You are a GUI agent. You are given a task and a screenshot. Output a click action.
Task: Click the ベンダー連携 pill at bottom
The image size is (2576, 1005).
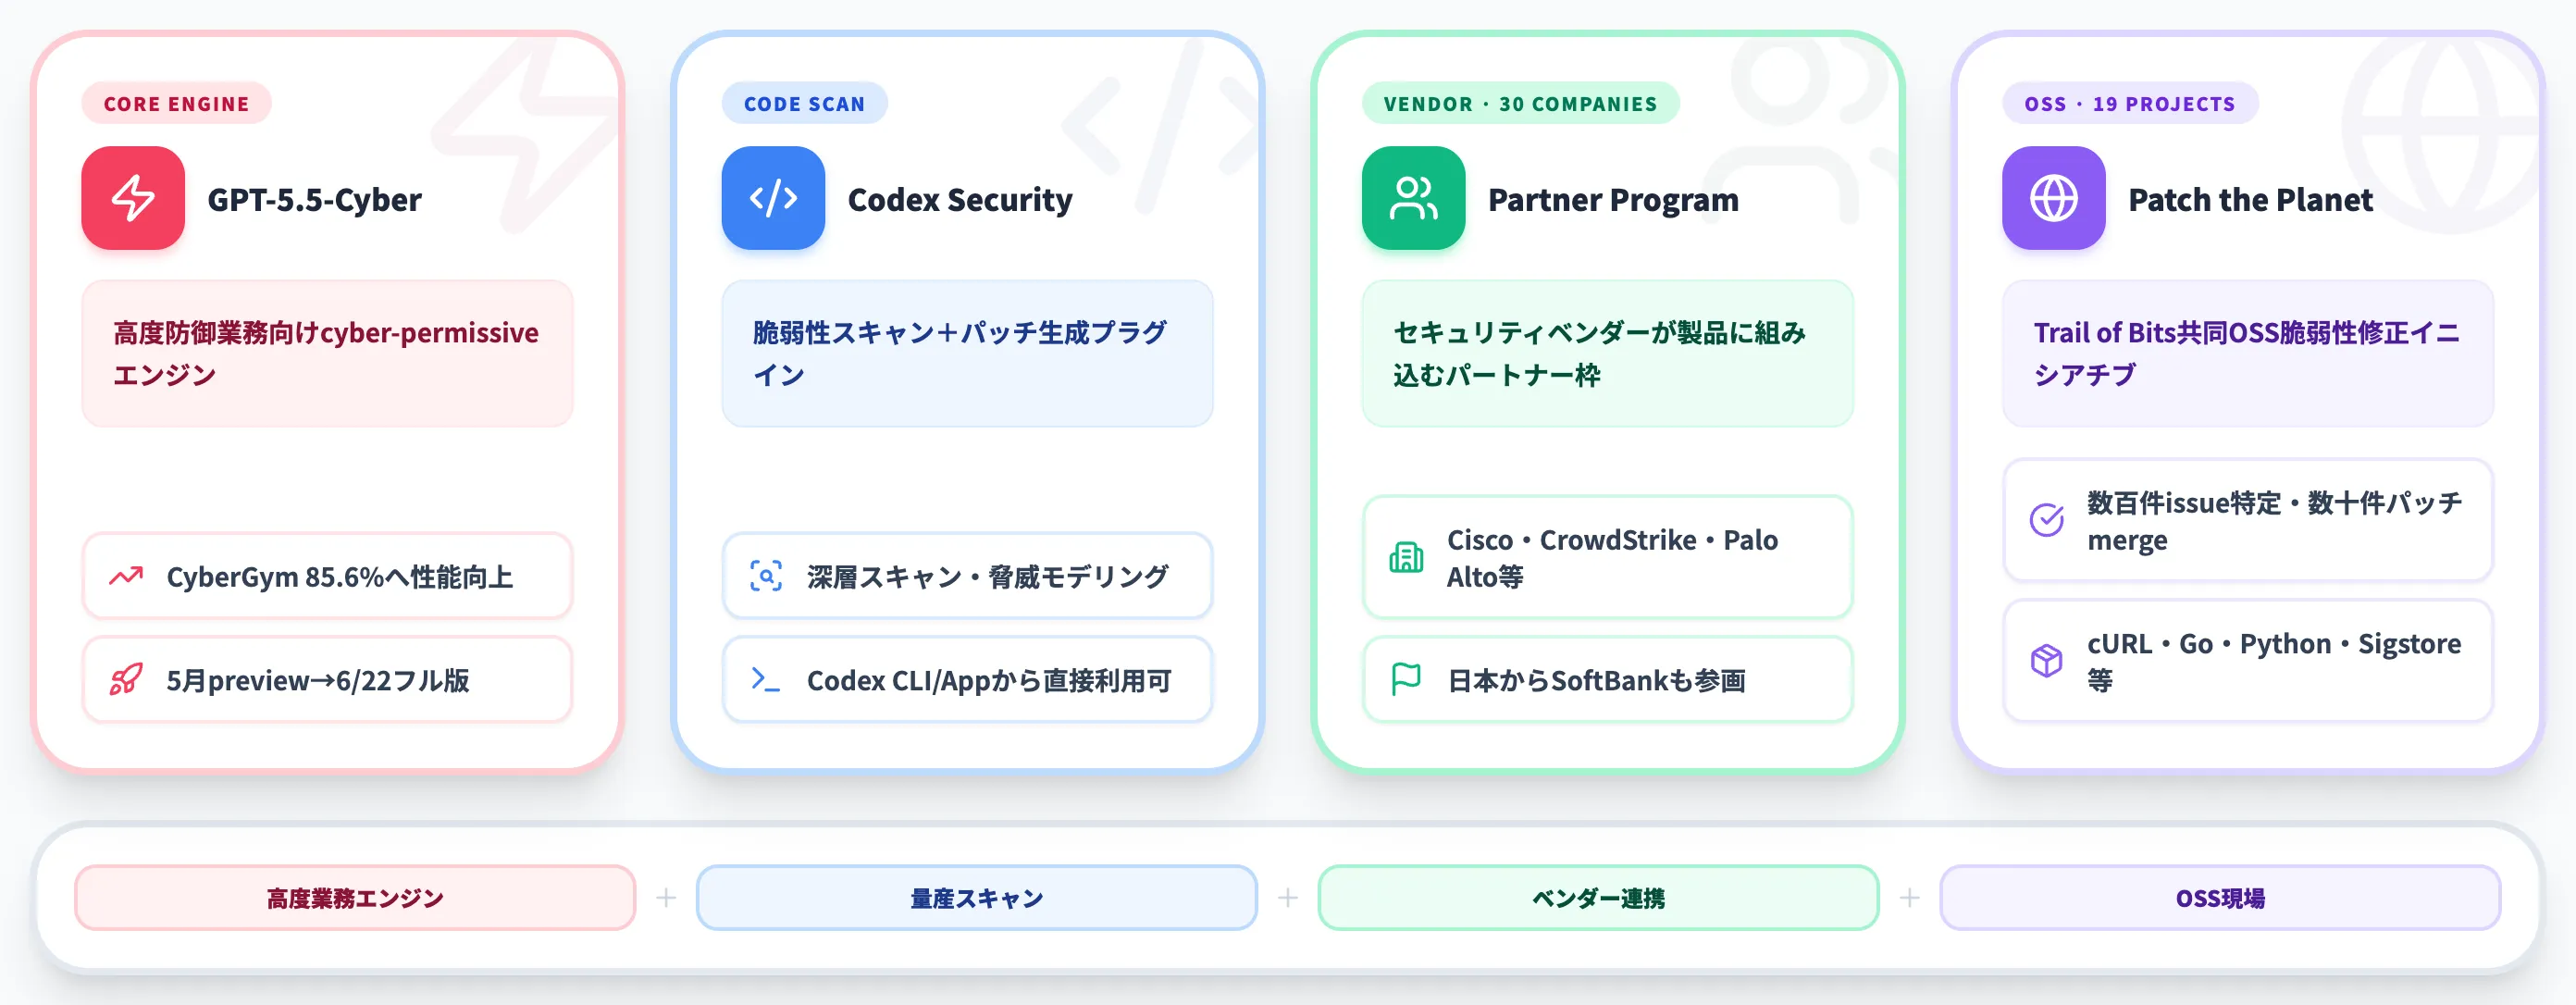pos(1598,898)
